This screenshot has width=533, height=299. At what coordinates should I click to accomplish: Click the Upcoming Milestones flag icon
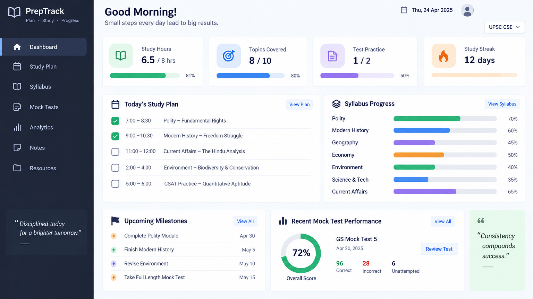click(x=115, y=221)
